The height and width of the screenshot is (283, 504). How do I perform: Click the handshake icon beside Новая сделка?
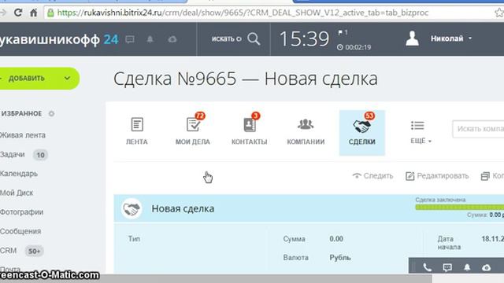pyautogui.click(x=132, y=209)
